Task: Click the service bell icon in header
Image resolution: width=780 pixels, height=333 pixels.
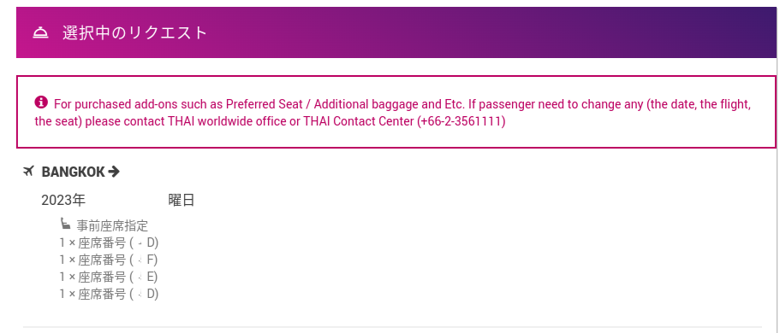Action: coord(40,32)
